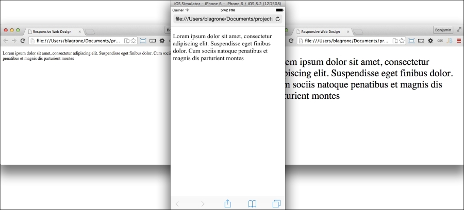464x210 pixels.
Task: Tap the Safari forward arrow in iOS toolbar
Action: click(203, 204)
